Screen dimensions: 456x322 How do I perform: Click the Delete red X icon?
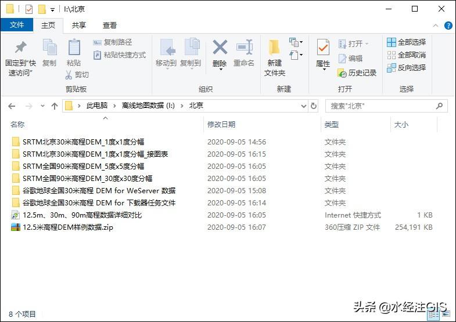tap(220, 49)
